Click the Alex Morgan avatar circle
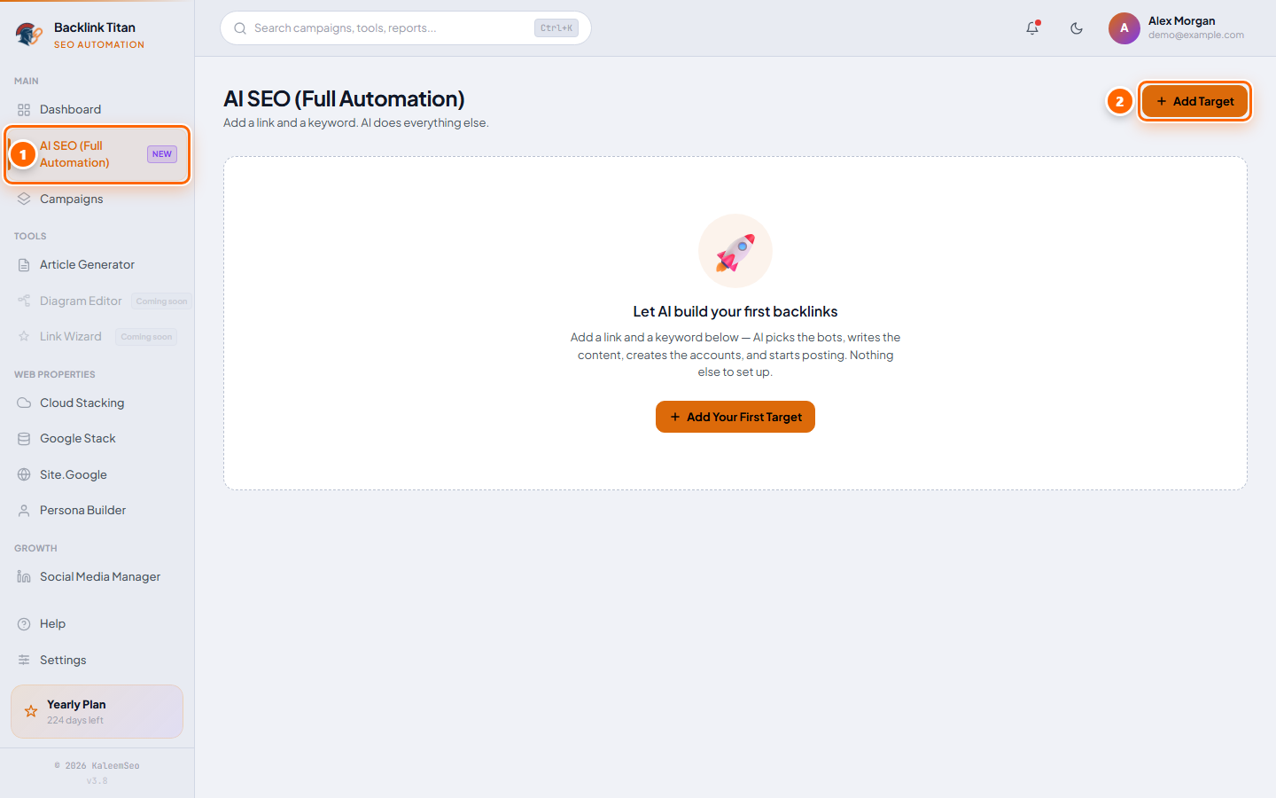1276x798 pixels. [x=1124, y=28]
